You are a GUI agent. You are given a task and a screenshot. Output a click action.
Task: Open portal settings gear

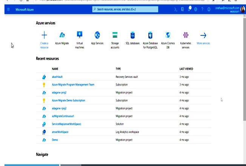point(196,9)
